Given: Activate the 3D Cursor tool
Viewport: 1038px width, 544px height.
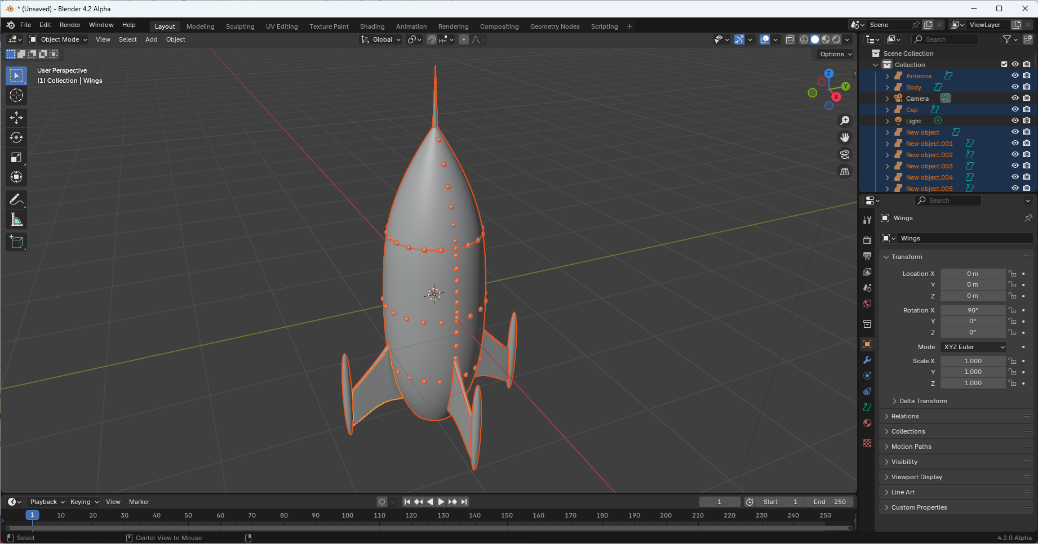Looking at the screenshot, I should (x=16, y=95).
